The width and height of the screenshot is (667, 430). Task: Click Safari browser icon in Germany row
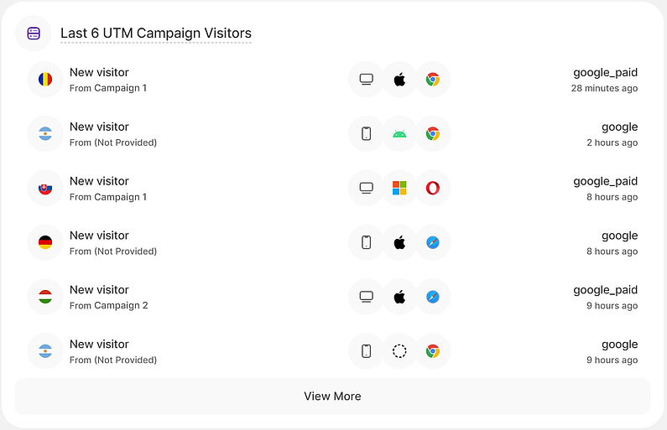tap(432, 243)
